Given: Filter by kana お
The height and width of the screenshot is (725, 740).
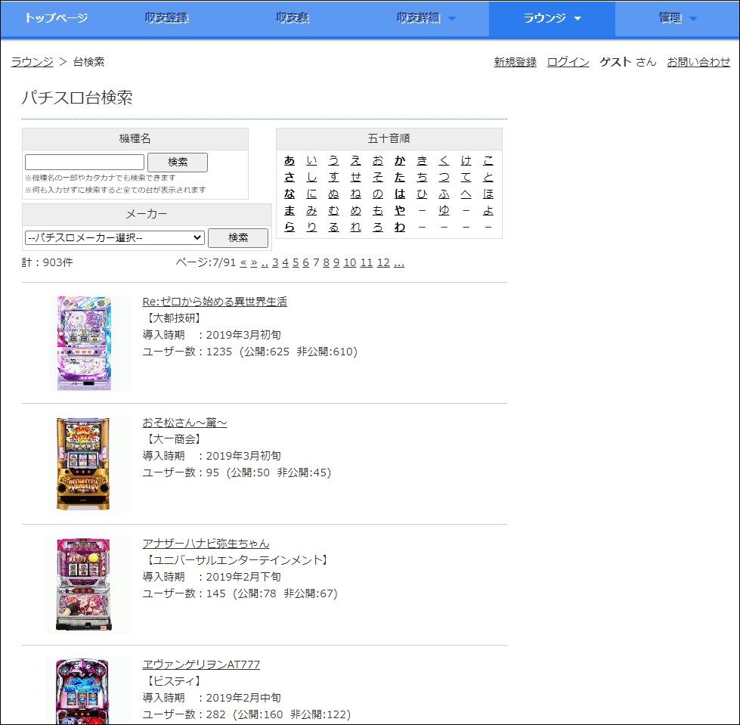Looking at the screenshot, I should coord(377,160).
